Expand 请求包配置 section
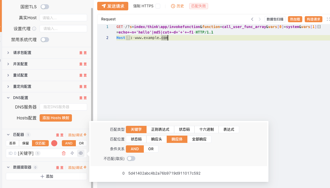 point(8,53)
